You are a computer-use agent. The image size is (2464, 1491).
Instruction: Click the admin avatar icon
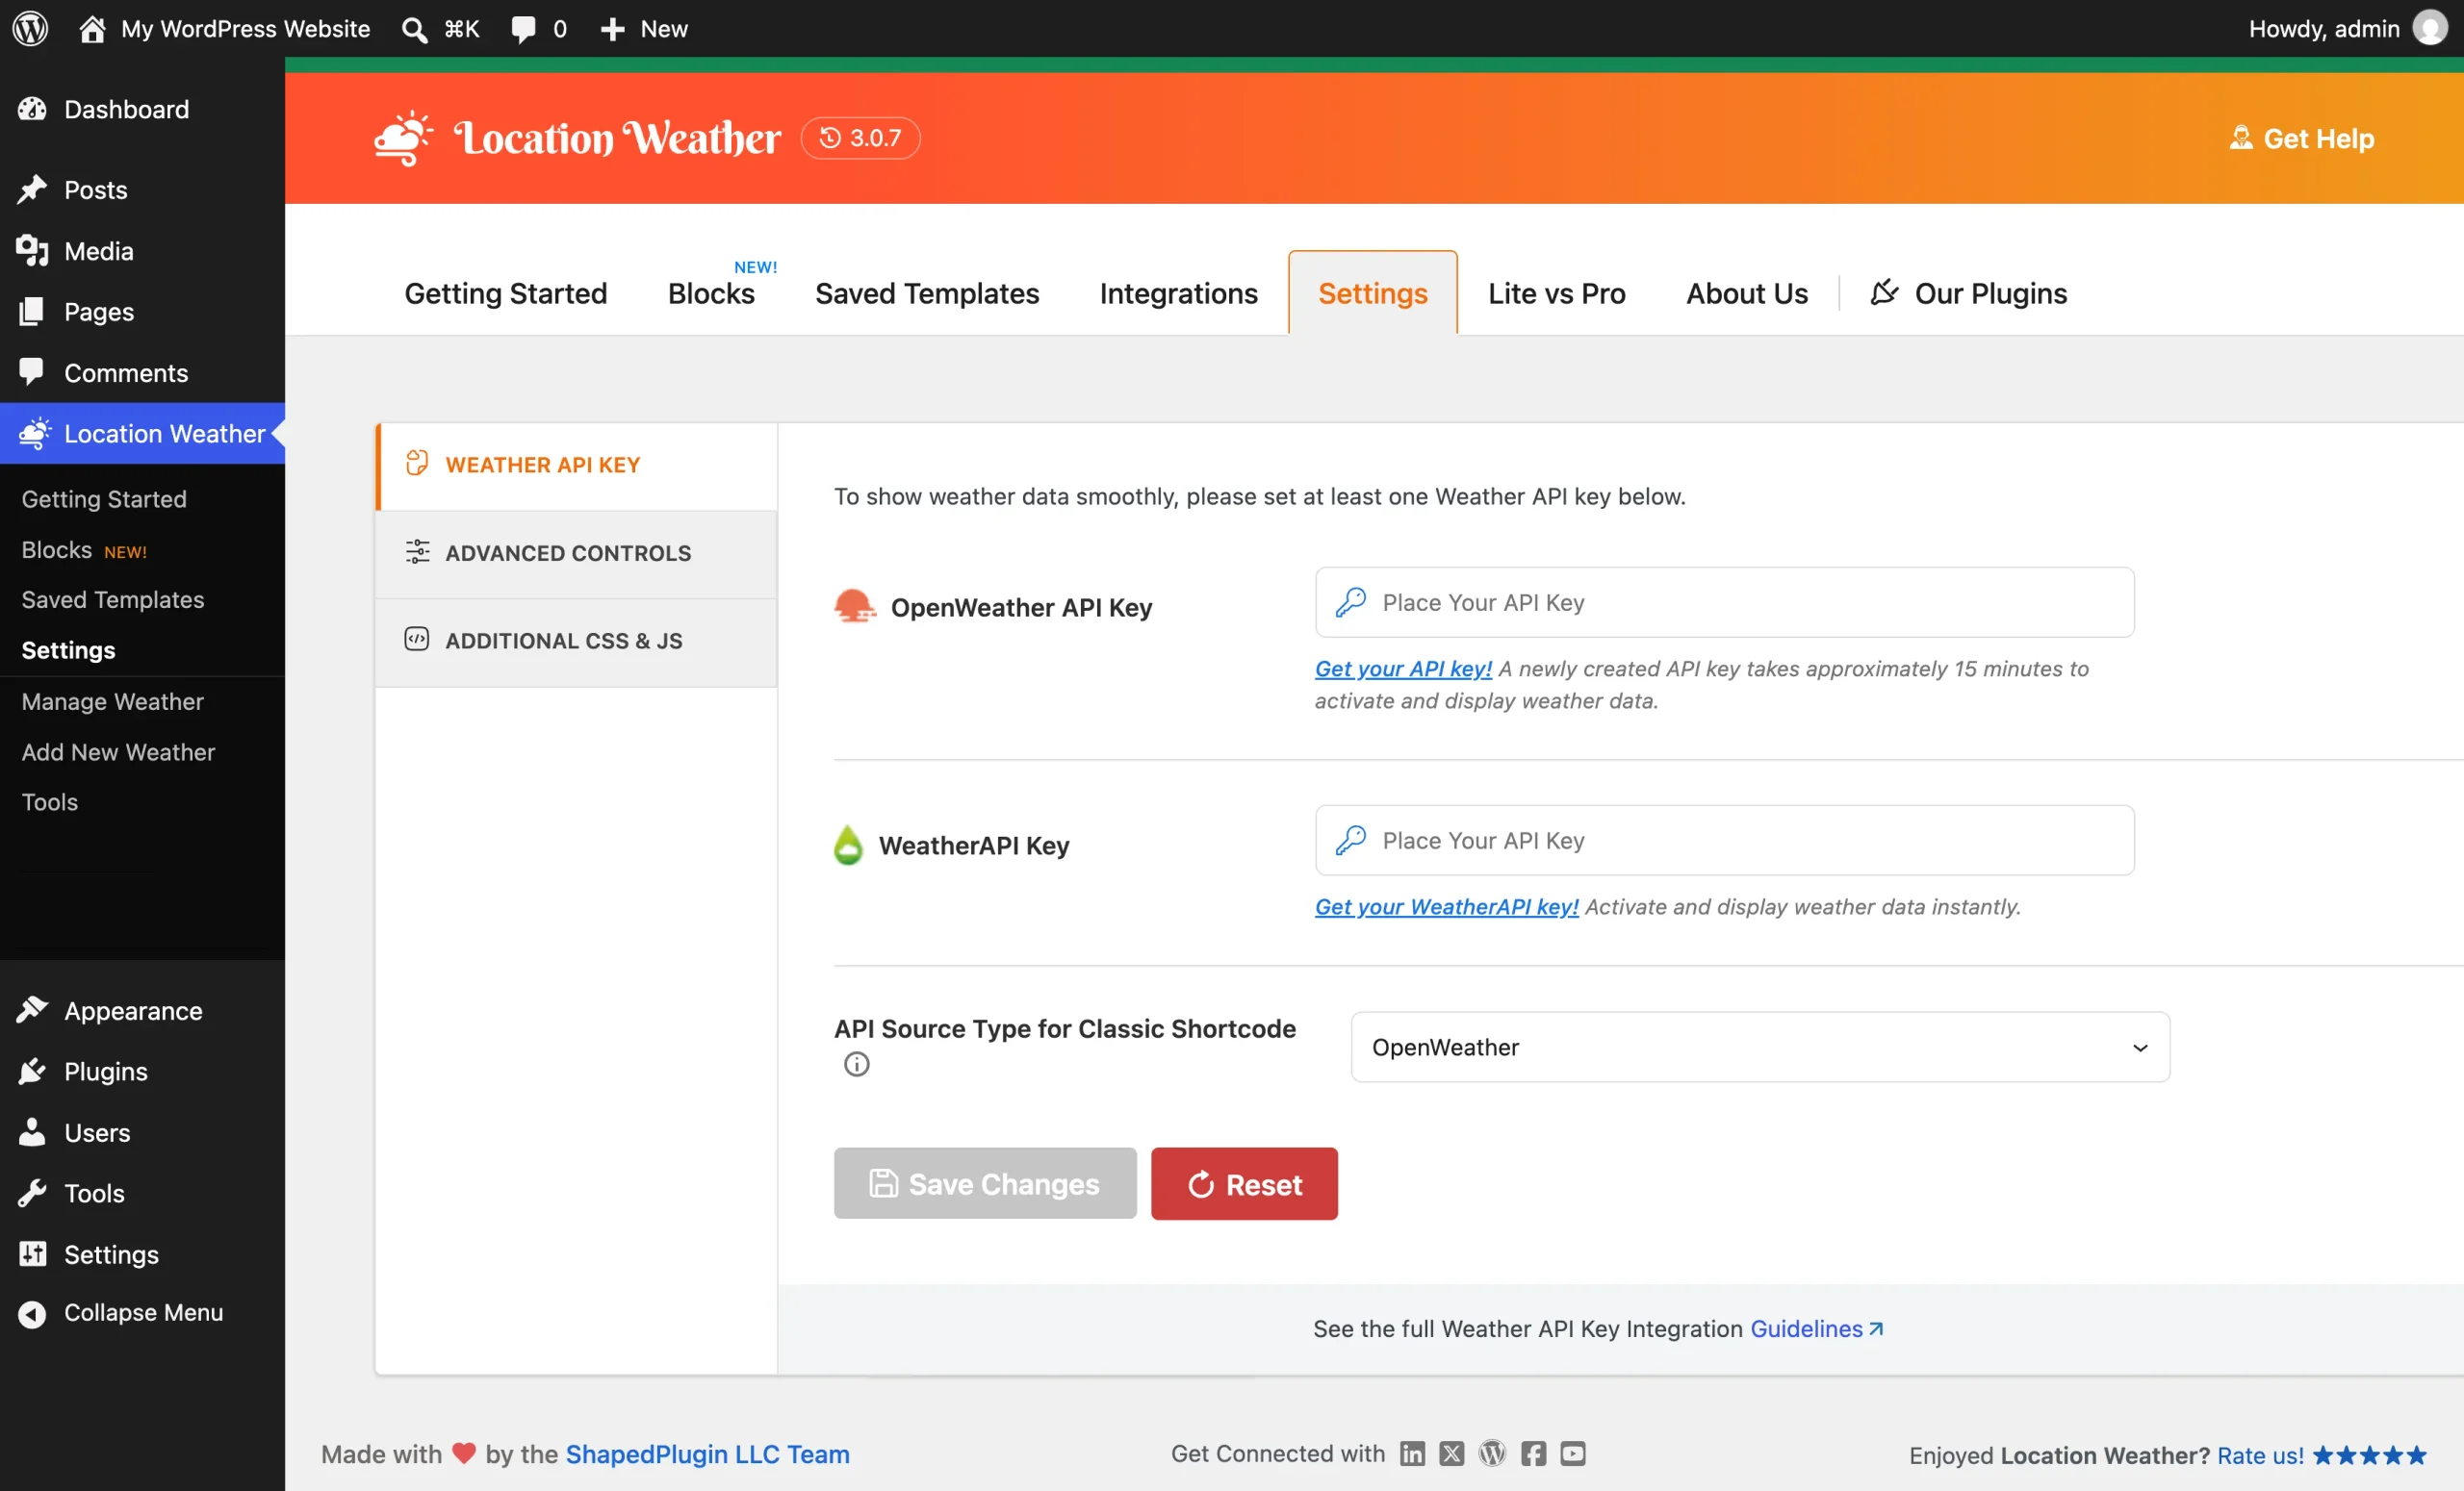[x=2430, y=28]
